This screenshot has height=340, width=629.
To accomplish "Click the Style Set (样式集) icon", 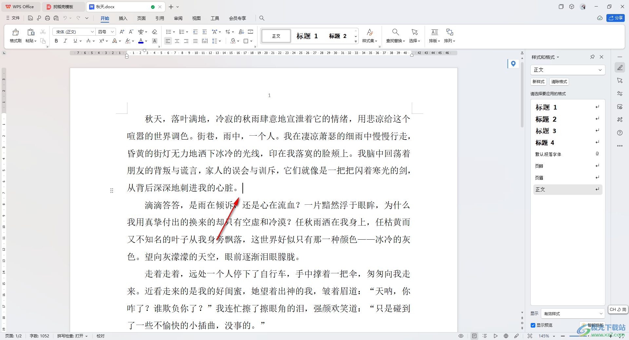I will 370,32.
